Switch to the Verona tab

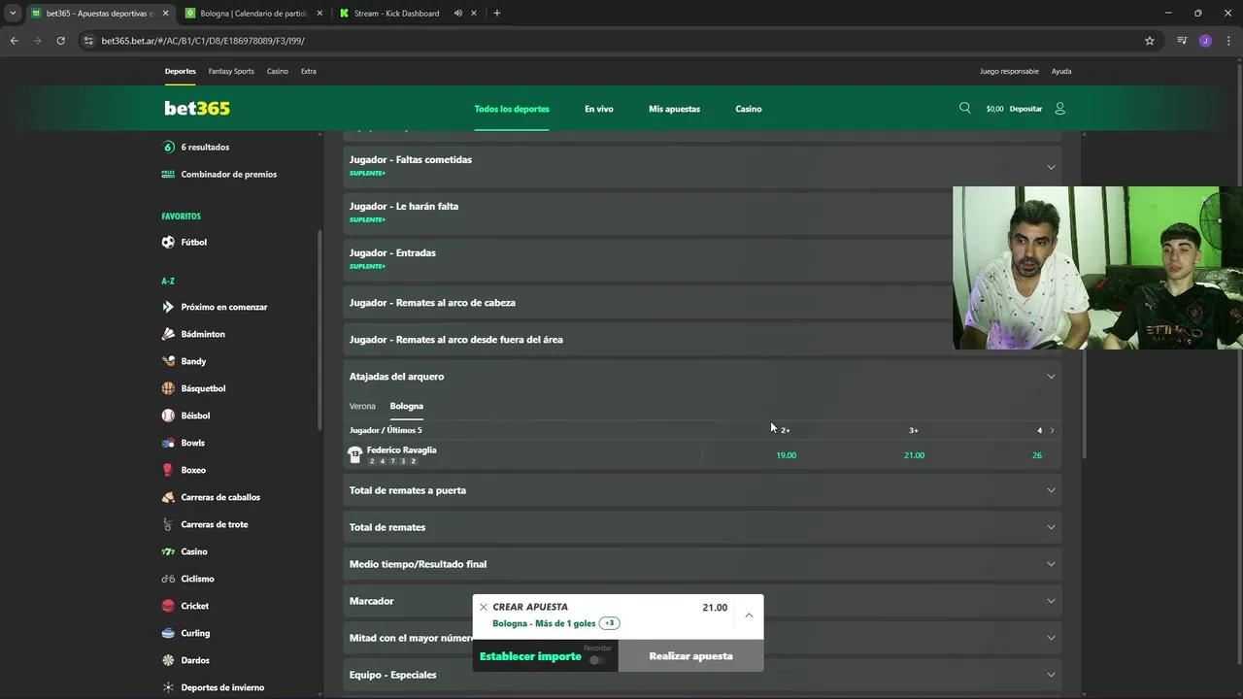(362, 406)
